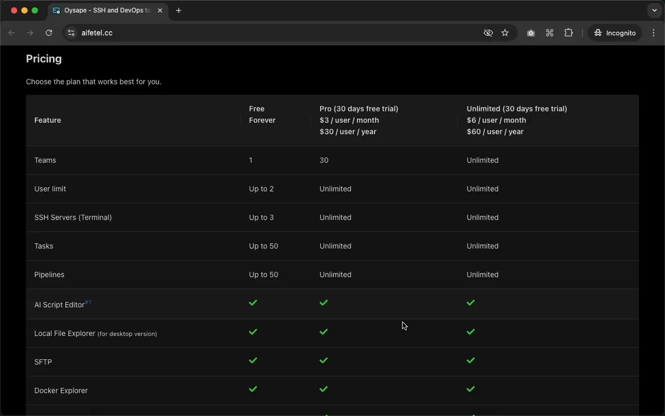665x416 pixels.
Task: Open the Extensions puzzle icon
Action: pos(569,33)
